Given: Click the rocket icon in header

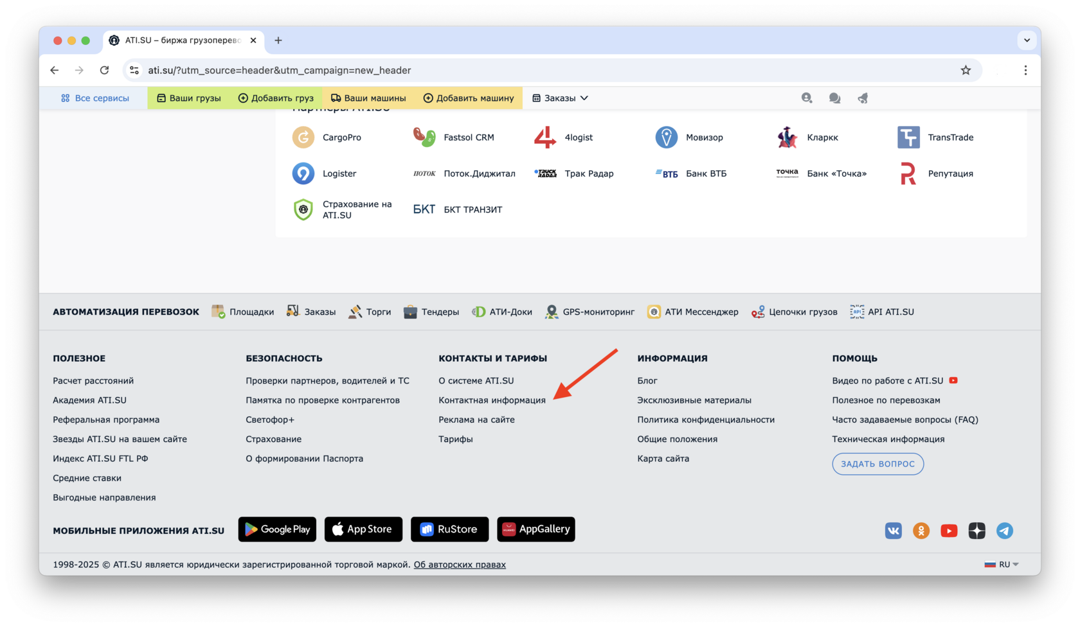Looking at the screenshot, I should (x=863, y=98).
